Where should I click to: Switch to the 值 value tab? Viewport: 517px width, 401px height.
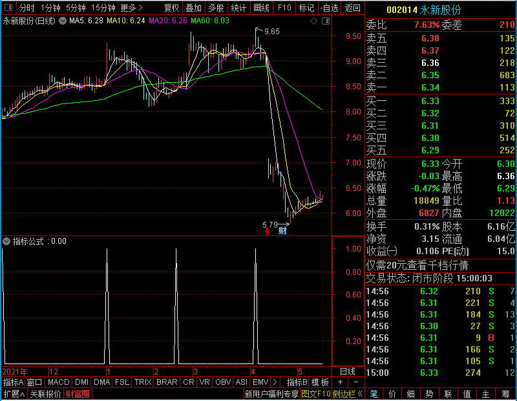[467, 394]
